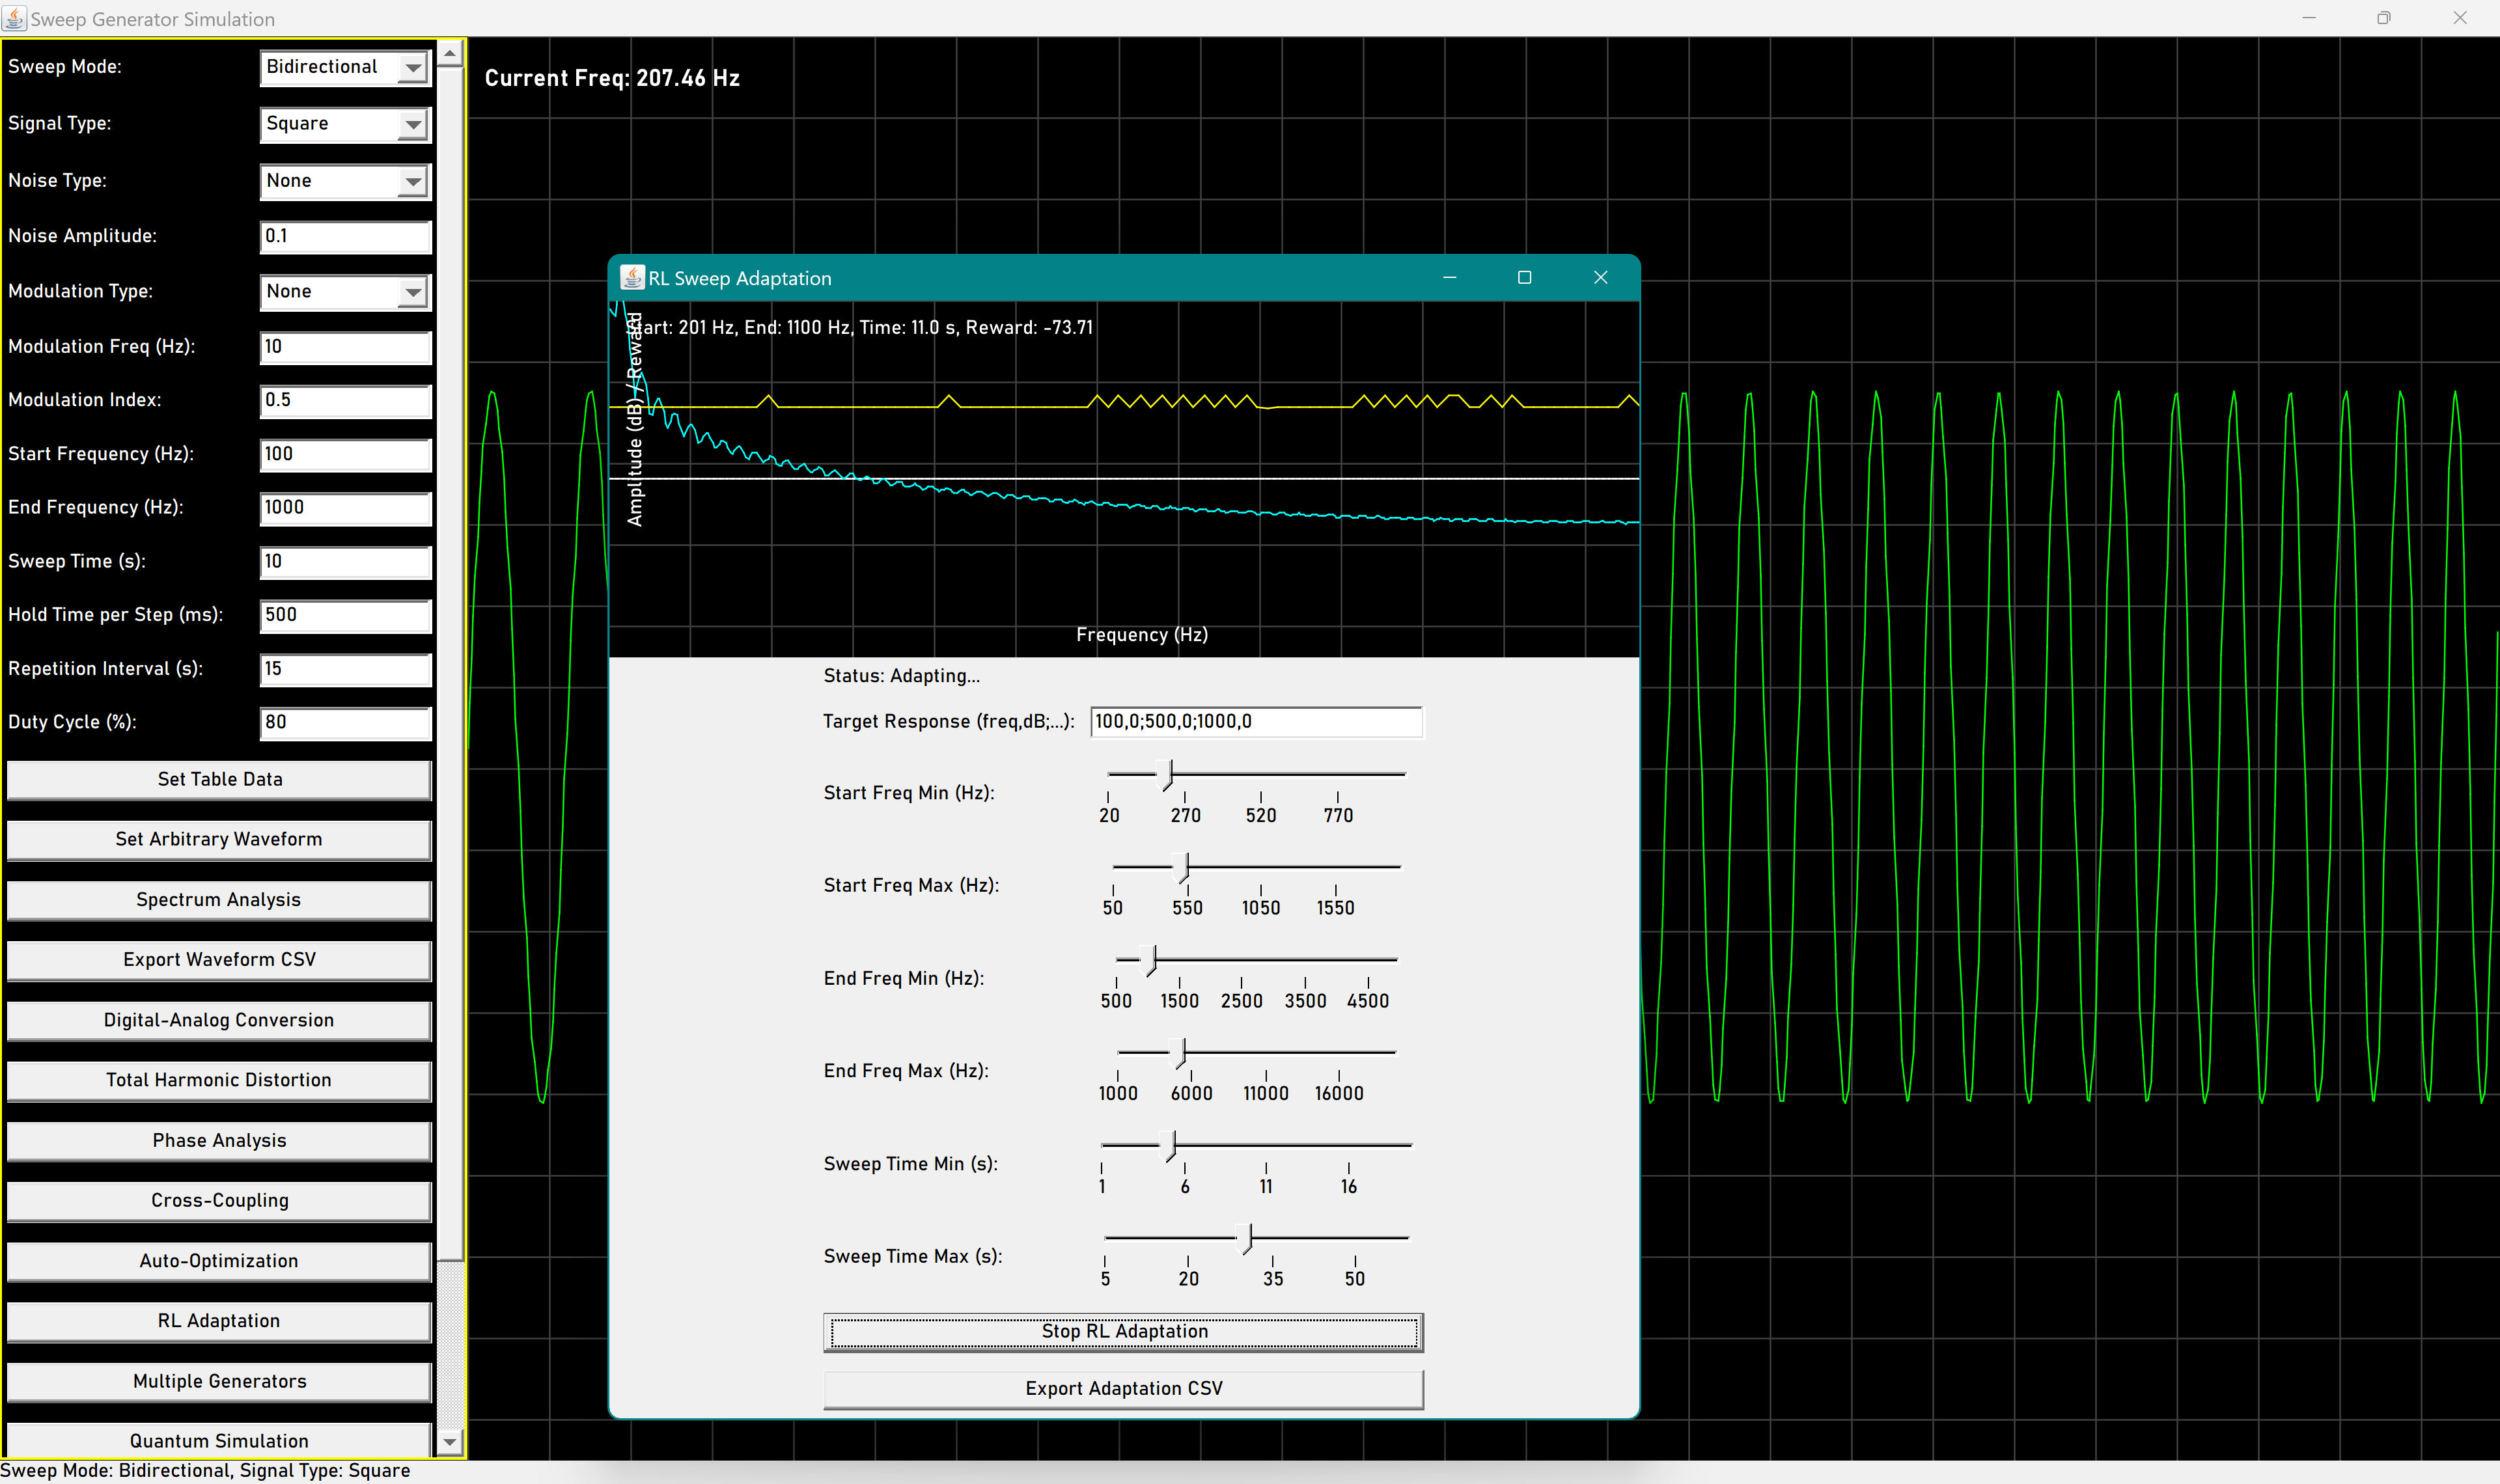Click the Duty Cycle input field
Viewport: 2500px width, 1484px height.
345,722
